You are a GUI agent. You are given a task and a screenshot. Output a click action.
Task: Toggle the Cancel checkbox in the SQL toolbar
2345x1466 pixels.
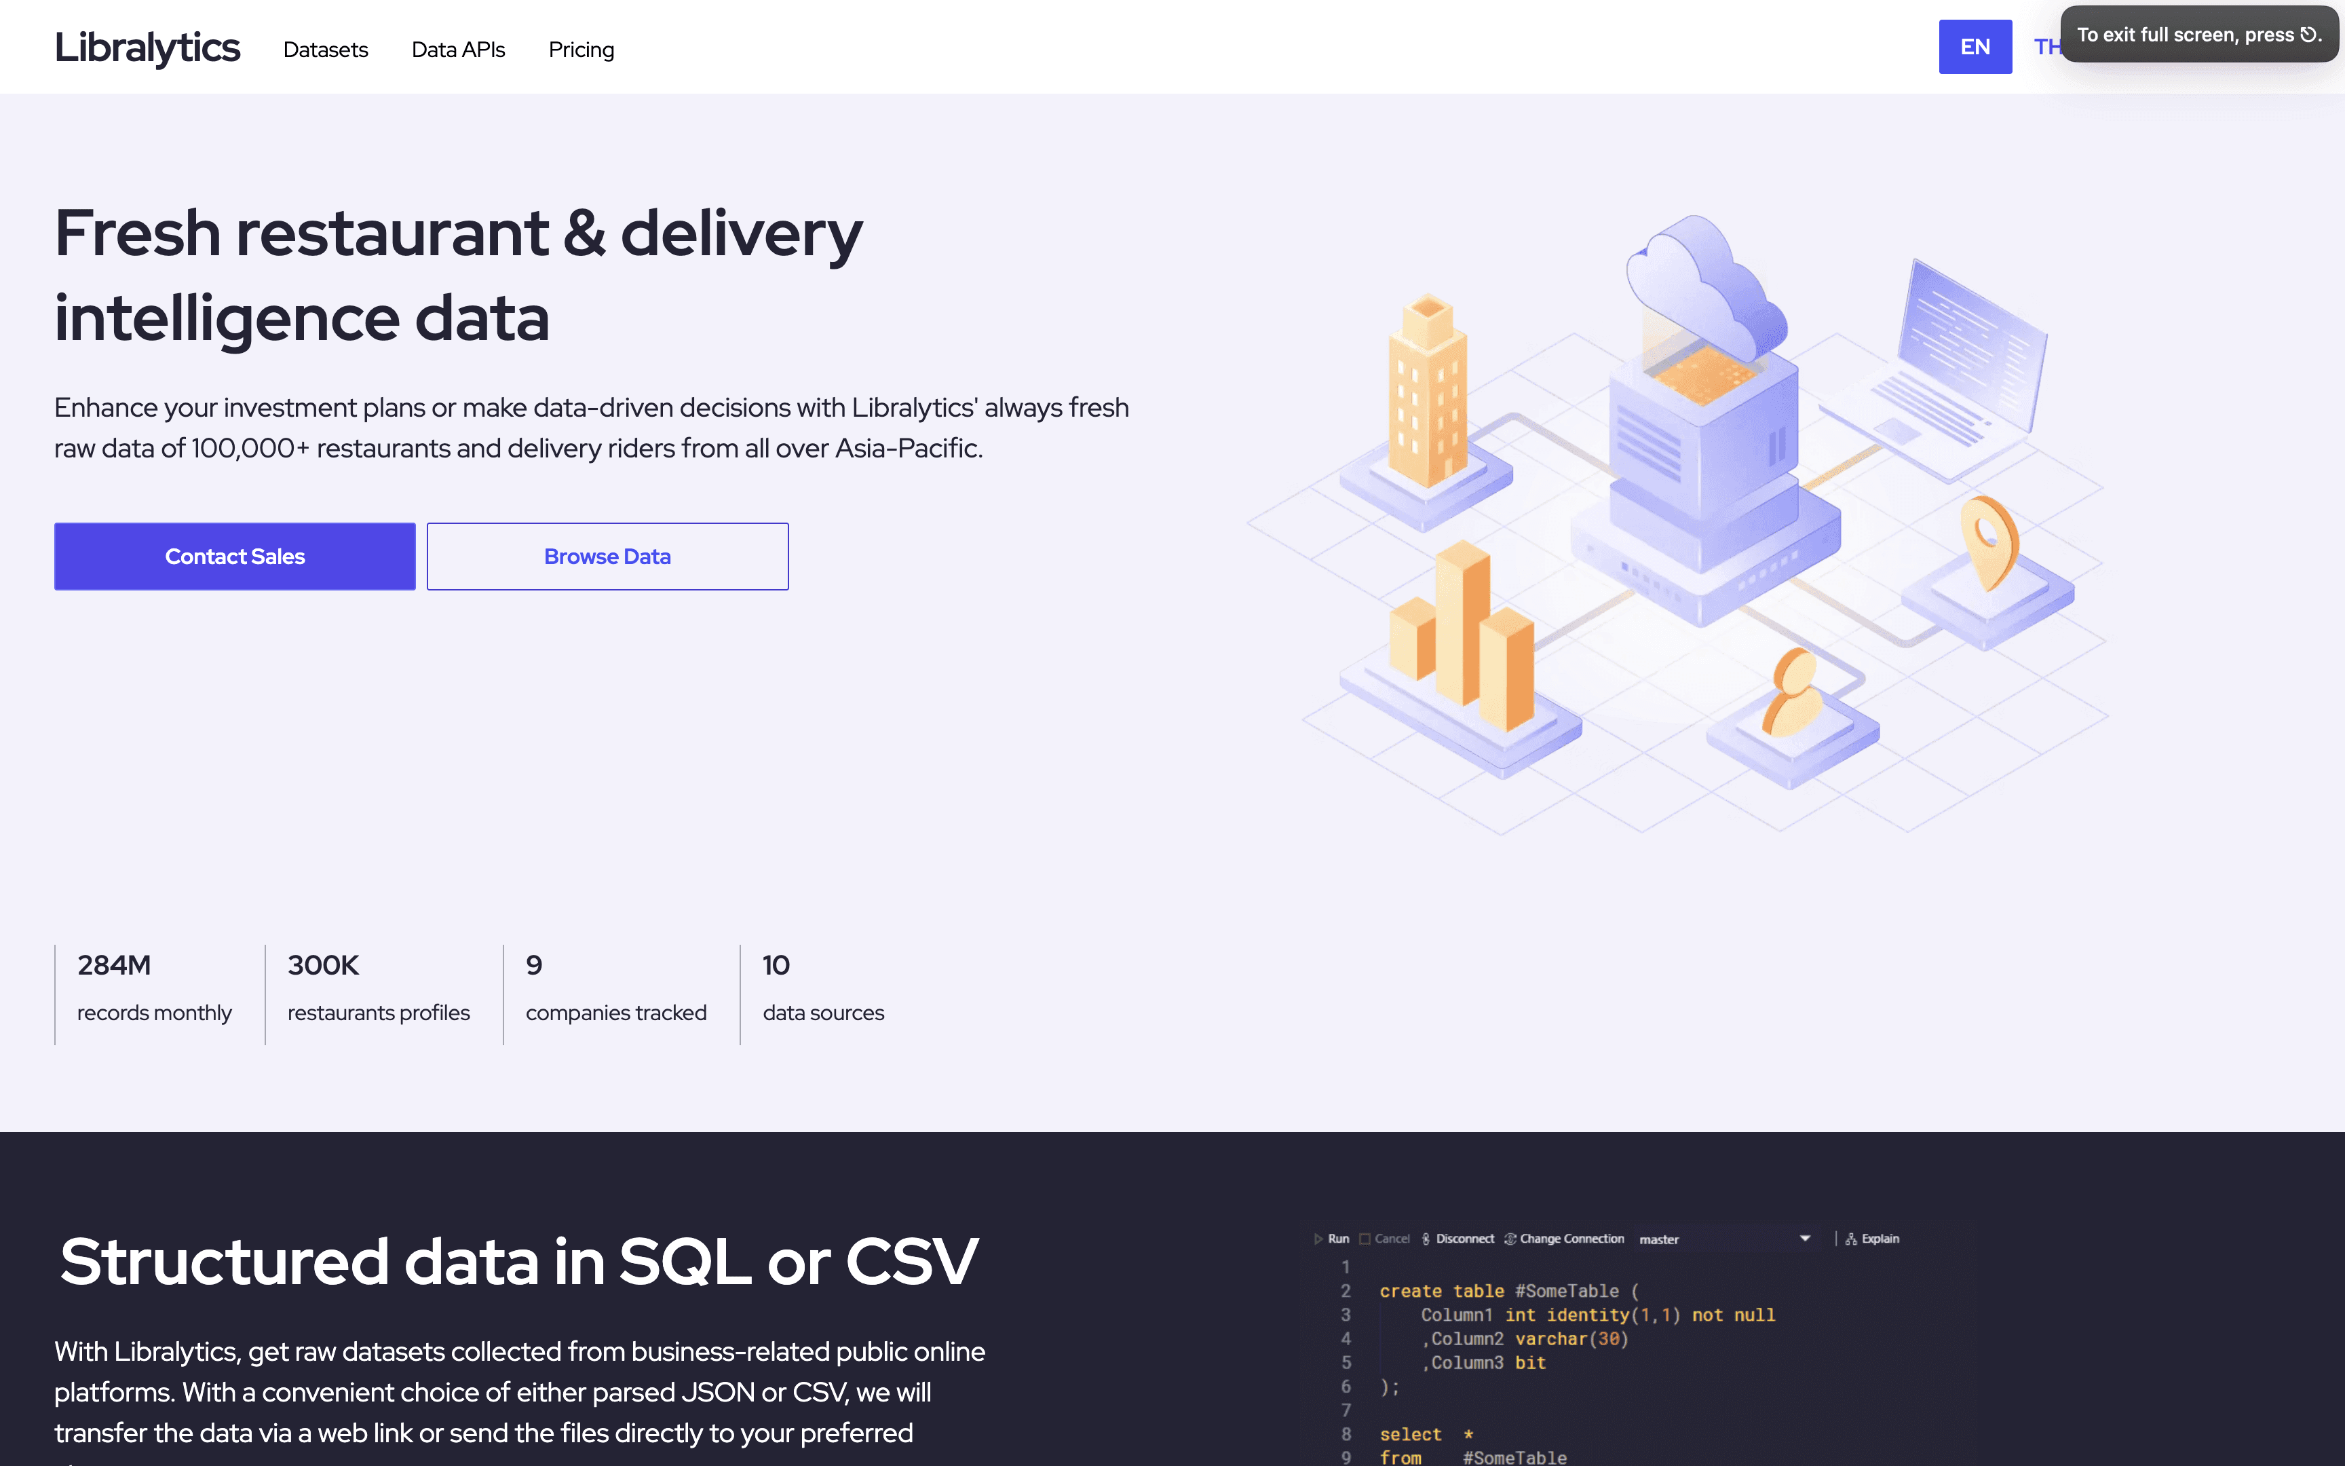point(1365,1238)
